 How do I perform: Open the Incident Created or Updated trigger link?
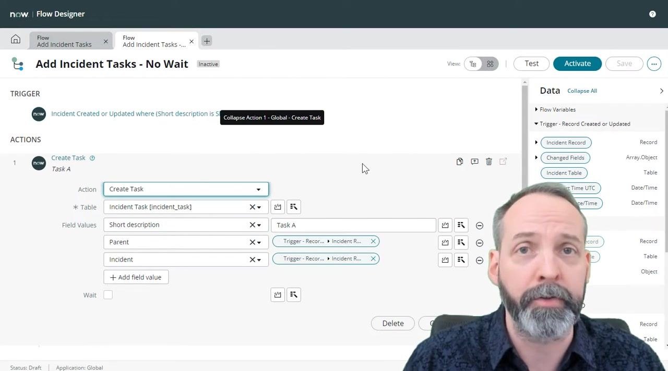pyautogui.click(x=136, y=114)
